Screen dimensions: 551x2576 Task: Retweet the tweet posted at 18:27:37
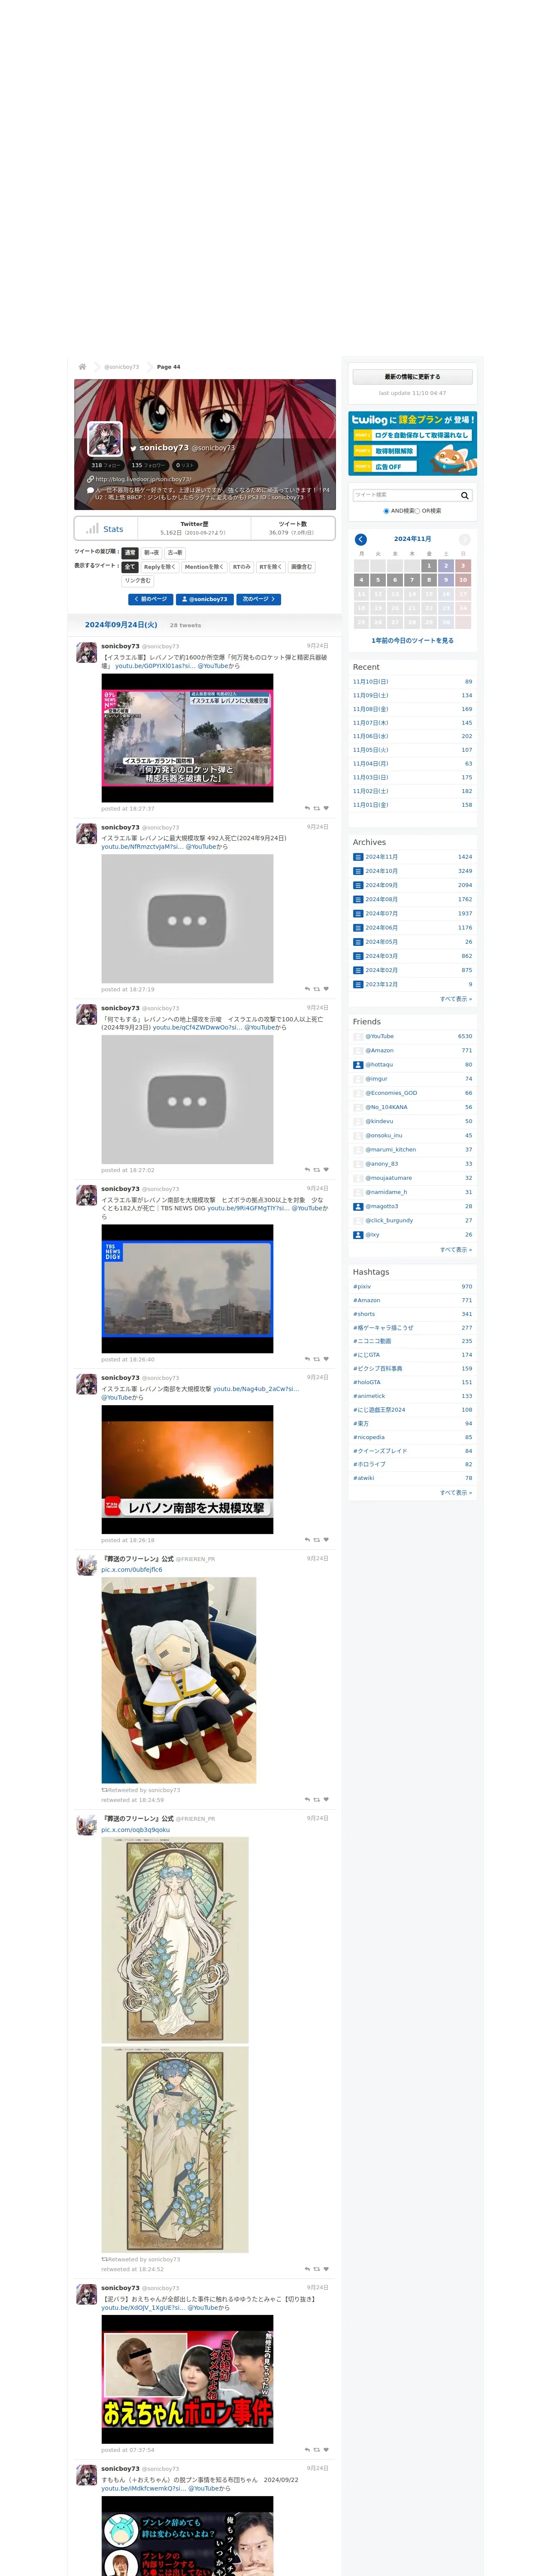click(317, 808)
